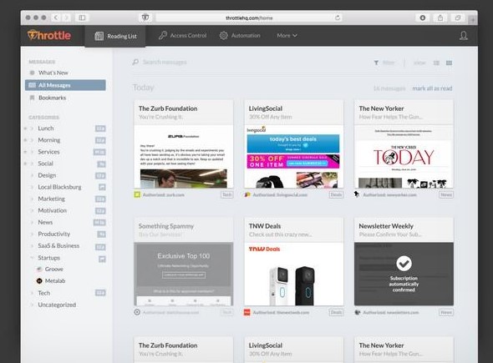Open a new tab with plus button
Image resolution: width=493 pixels, height=363 pixels.
coord(472,20)
